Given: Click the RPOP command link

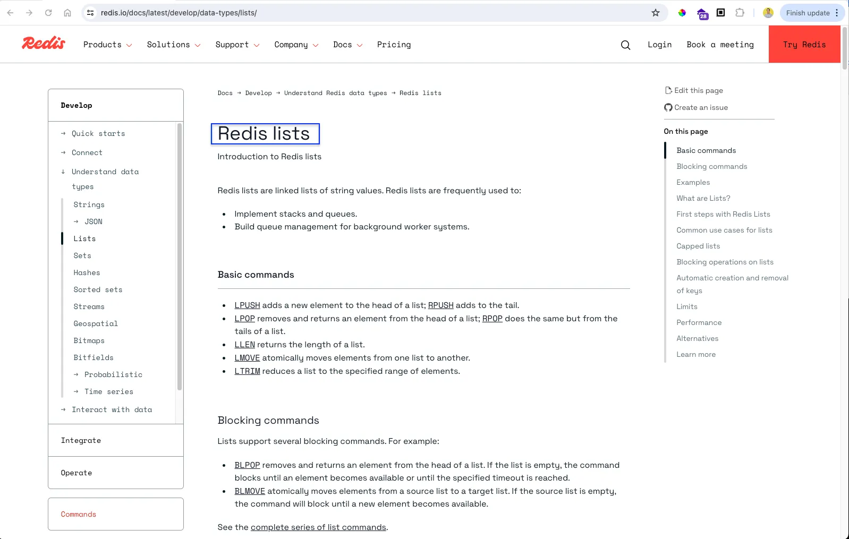Looking at the screenshot, I should pos(492,319).
